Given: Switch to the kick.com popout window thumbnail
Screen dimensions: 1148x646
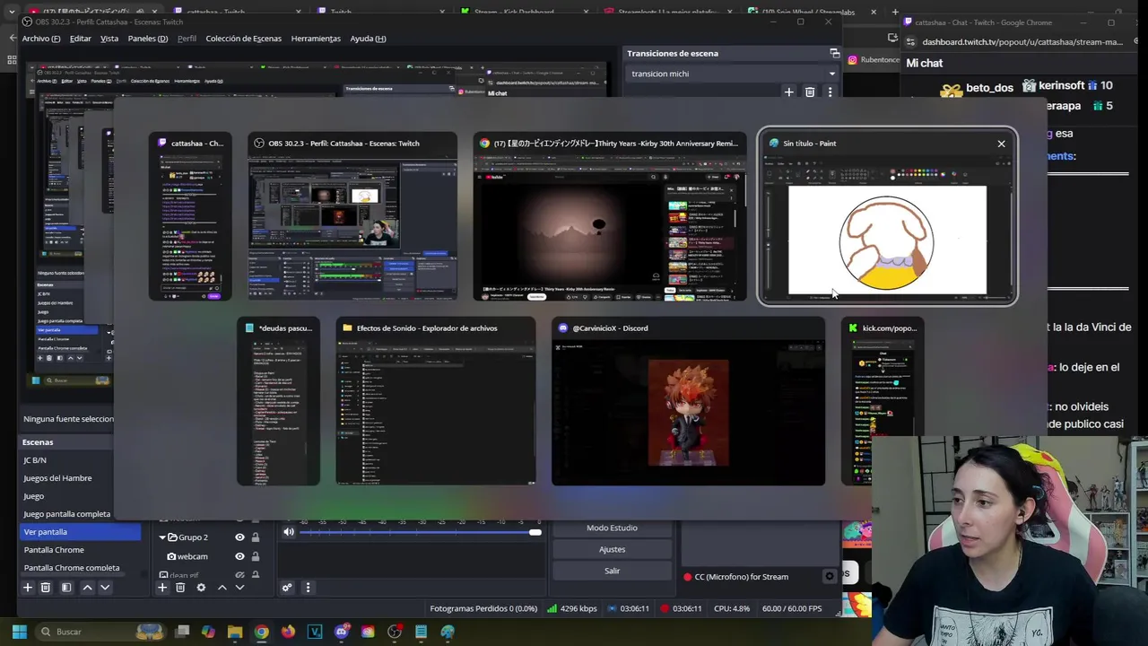Looking at the screenshot, I should coord(883,401).
